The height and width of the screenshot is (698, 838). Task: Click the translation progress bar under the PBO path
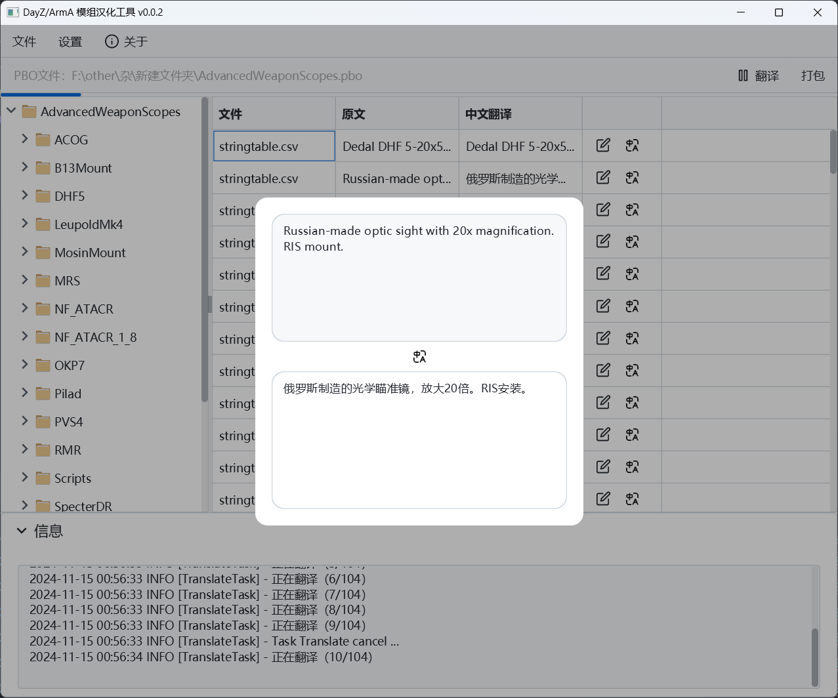point(41,94)
